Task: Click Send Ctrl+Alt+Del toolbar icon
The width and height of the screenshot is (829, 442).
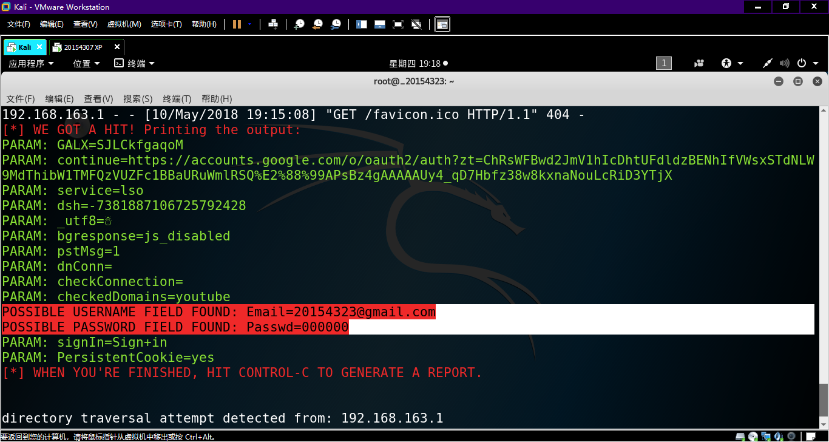Action: pyautogui.click(x=273, y=24)
